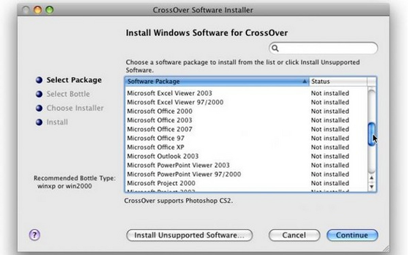Select Microsoft PowerPoint Viewer 97/2000 row

point(184,174)
